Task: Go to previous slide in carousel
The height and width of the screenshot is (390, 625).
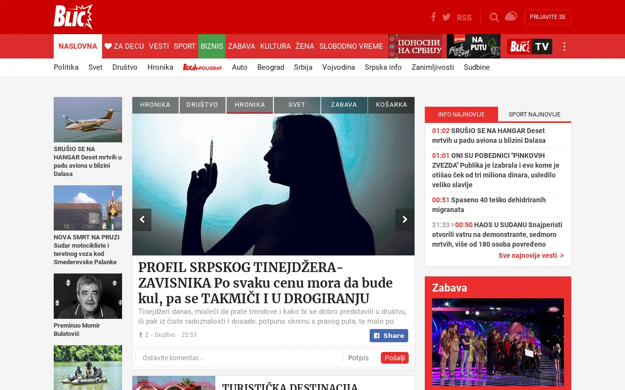Action: click(x=142, y=220)
